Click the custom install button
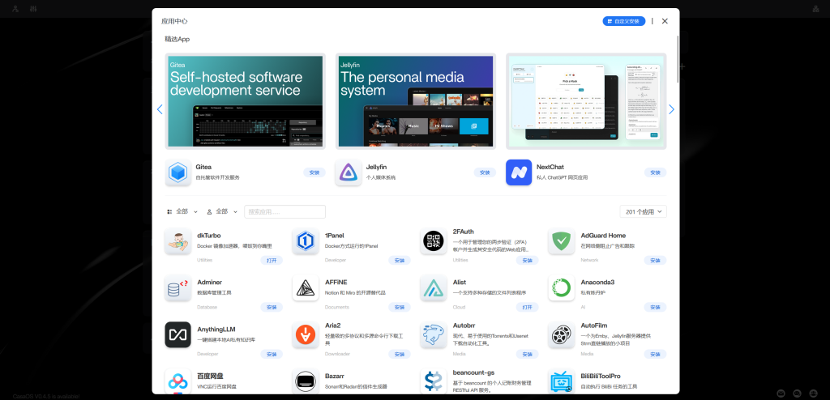 click(623, 21)
